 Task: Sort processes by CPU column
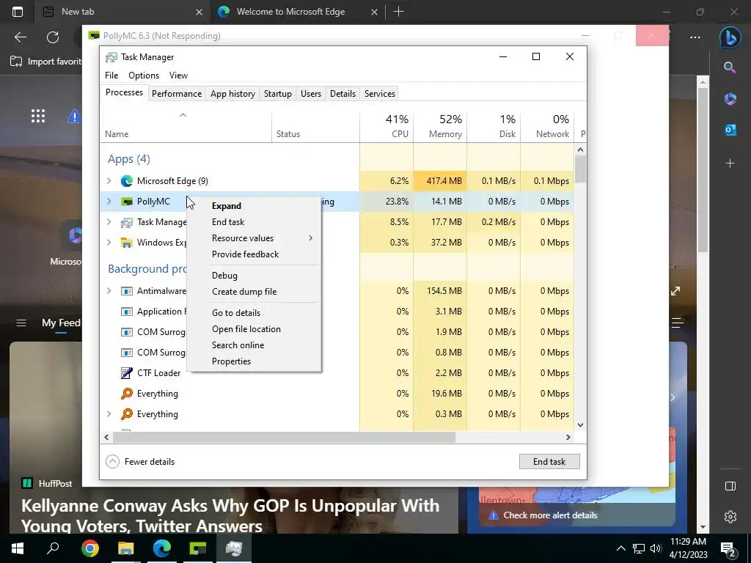click(x=387, y=127)
